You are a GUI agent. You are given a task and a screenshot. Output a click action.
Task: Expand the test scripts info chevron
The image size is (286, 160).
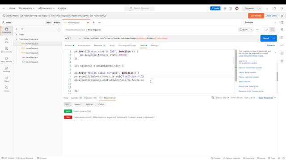click(275, 52)
